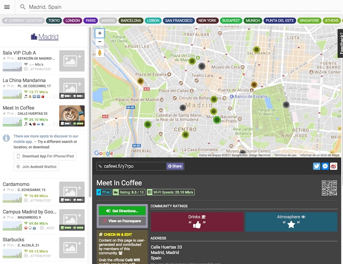Viewport: 343px width, 264px height.
Task: Select the Tokyo city tag
Action: pyautogui.click(x=54, y=21)
